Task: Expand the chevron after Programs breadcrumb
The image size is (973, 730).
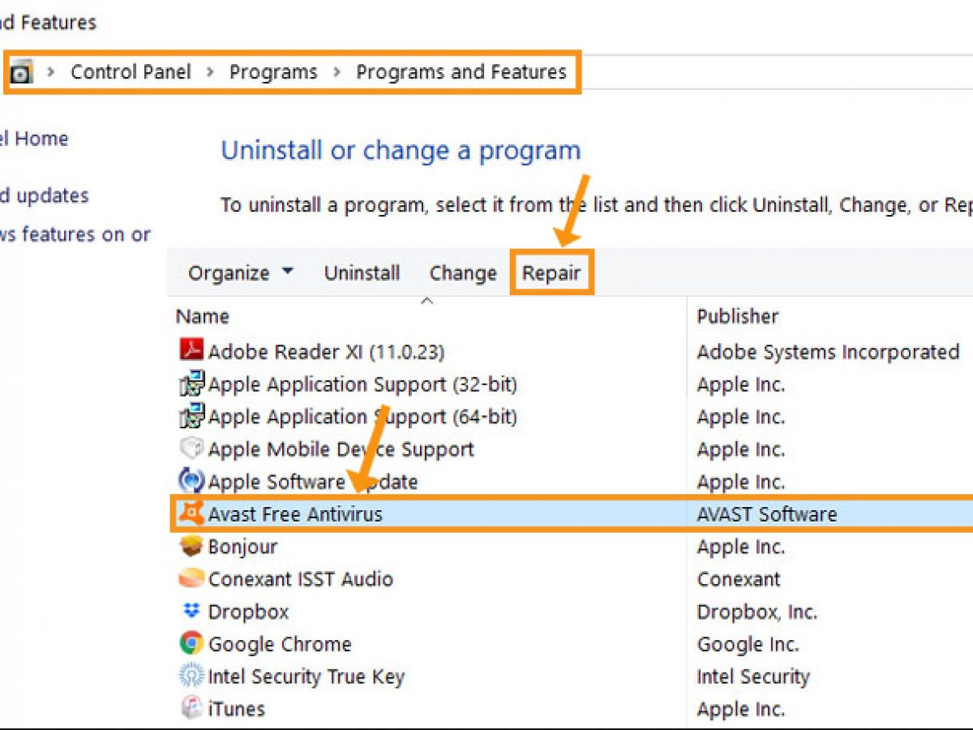Action: [336, 72]
